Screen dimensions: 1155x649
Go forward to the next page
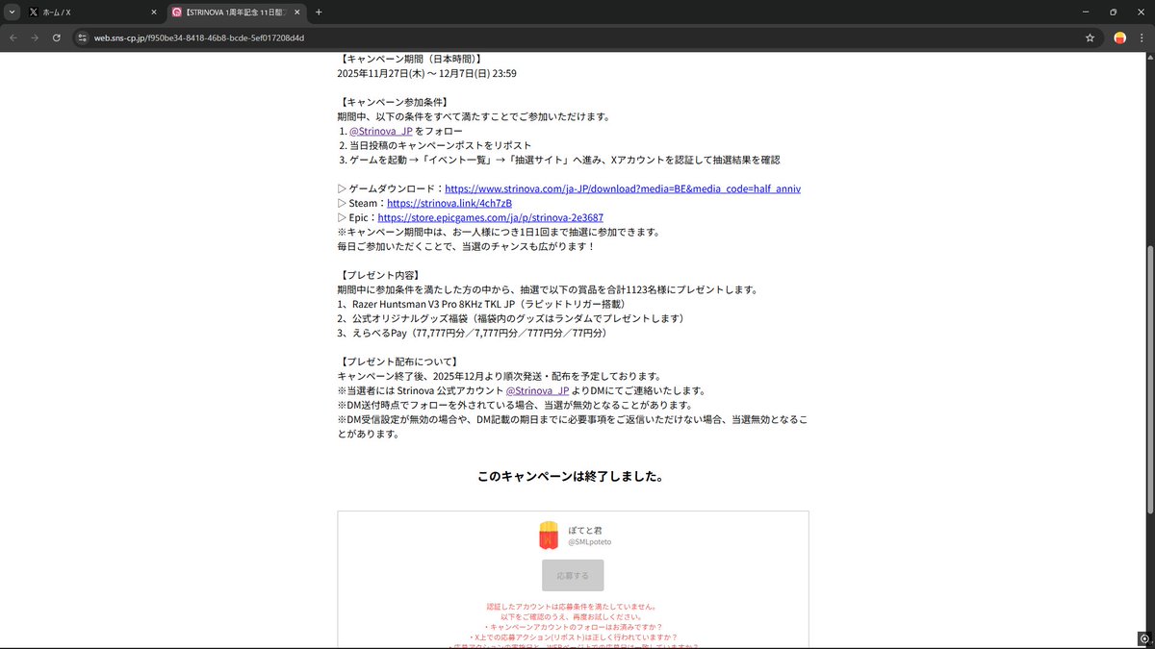(x=35, y=37)
